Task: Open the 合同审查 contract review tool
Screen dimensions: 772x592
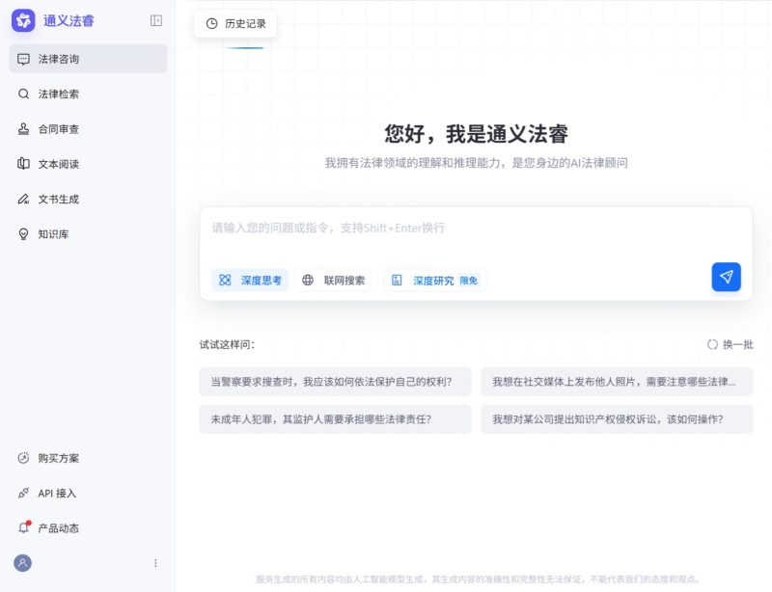Action: 58,128
